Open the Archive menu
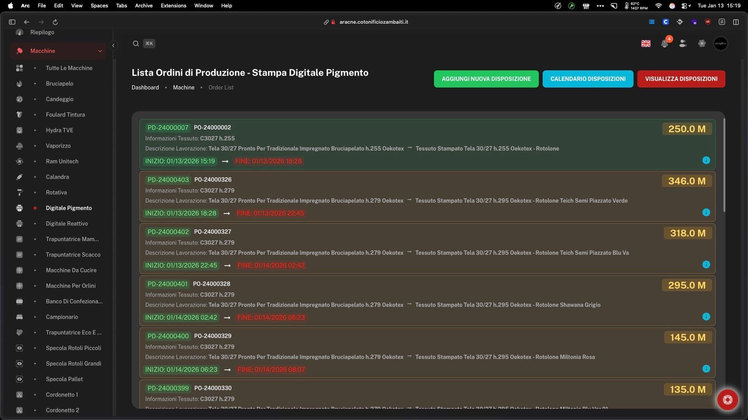Viewport: 748px width, 420px height. point(143,5)
